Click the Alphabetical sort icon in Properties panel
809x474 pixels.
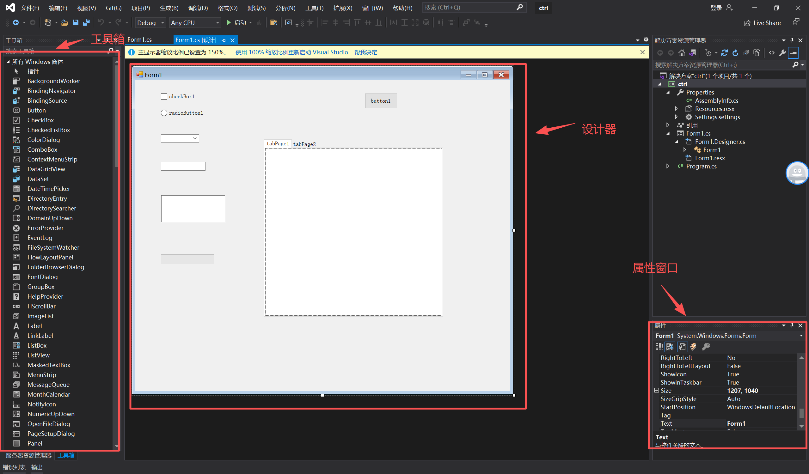(670, 347)
